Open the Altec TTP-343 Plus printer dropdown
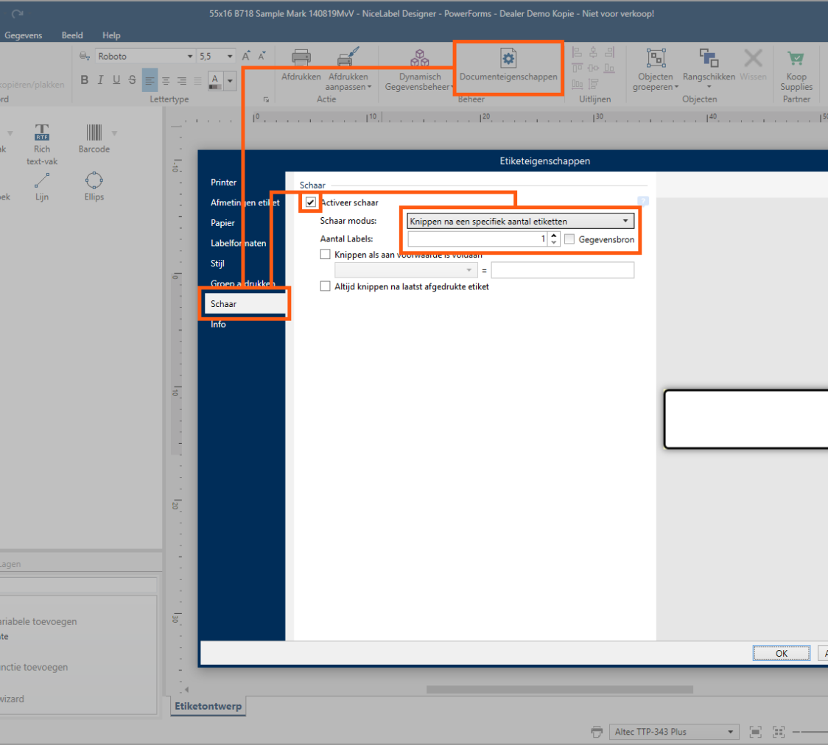 673,732
